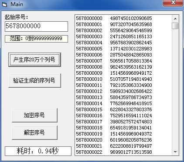Select list row 5678000008
Viewport: 184px width, 162px height.
(123, 67)
